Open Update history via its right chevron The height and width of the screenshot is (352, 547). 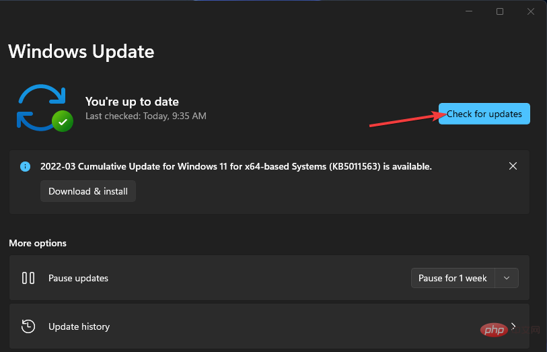pos(513,326)
